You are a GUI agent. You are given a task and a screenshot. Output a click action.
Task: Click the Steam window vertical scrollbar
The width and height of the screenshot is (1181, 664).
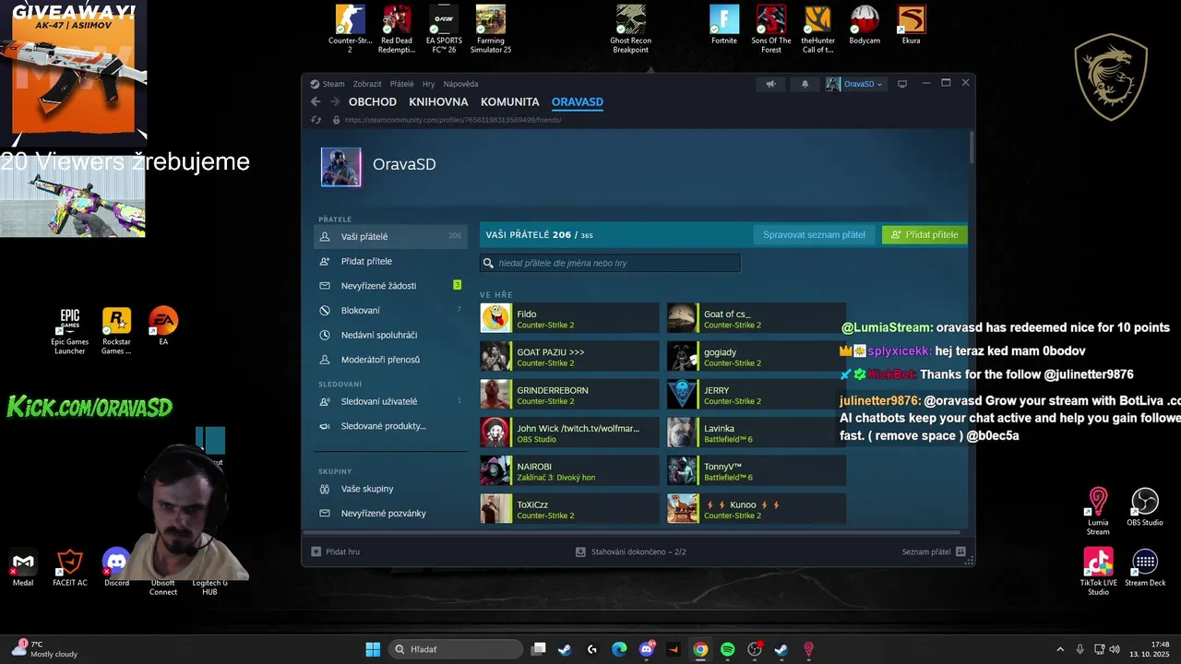tap(972, 148)
